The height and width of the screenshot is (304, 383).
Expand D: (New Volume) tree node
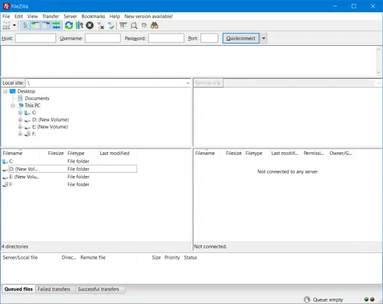(x=20, y=120)
